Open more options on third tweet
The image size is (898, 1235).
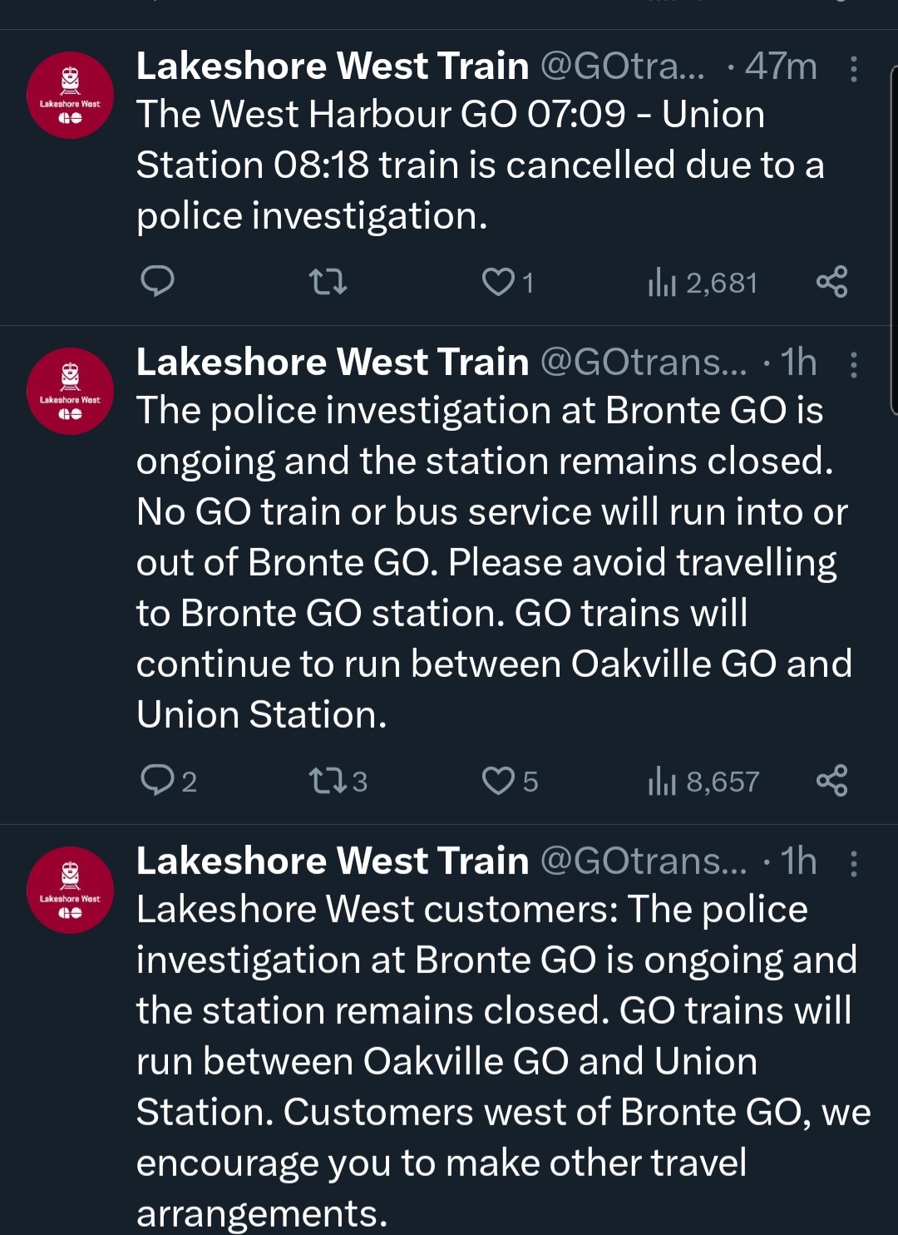pyautogui.click(x=853, y=863)
